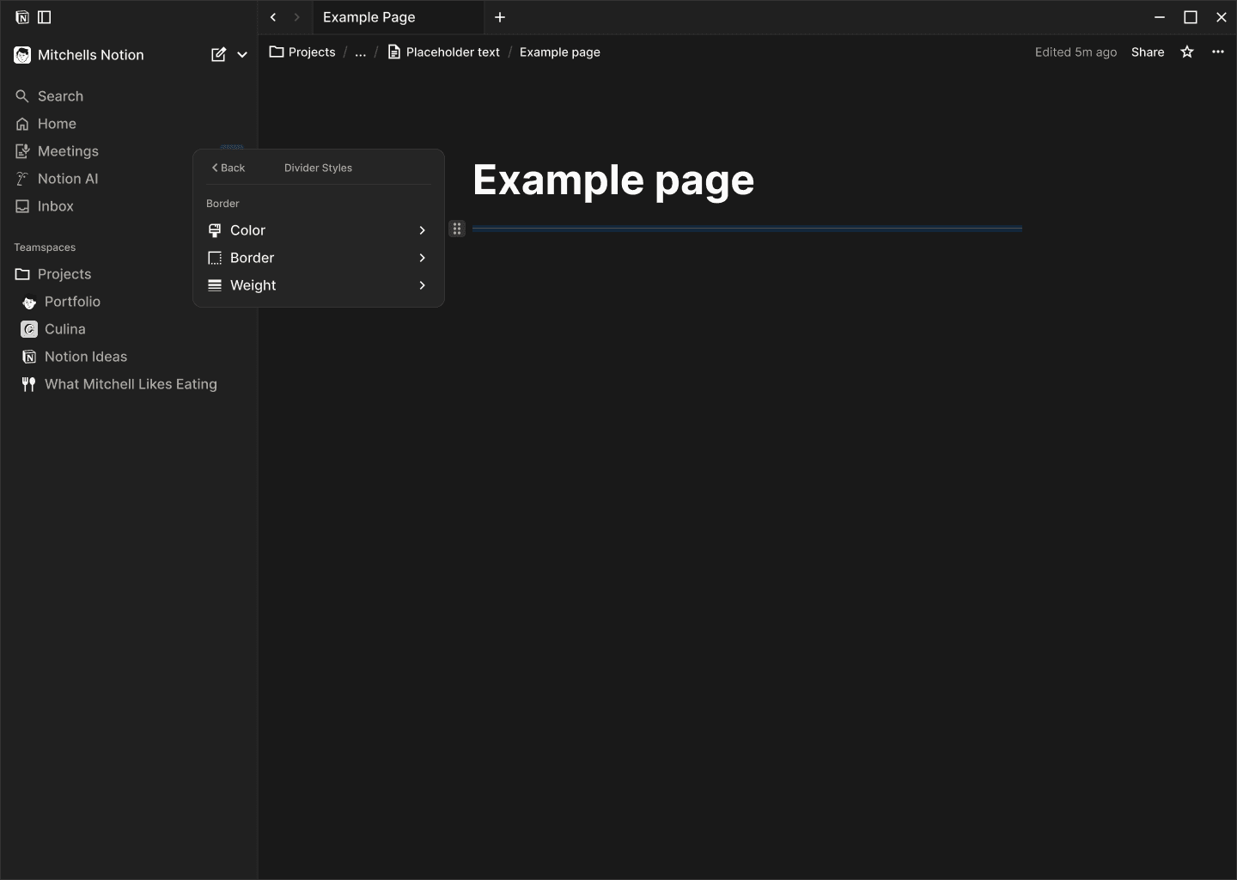Image resolution: width=1237 pixels, height=880 pixels.
Task: Open the Inbox icon
Action: click(x=22, y=205)
